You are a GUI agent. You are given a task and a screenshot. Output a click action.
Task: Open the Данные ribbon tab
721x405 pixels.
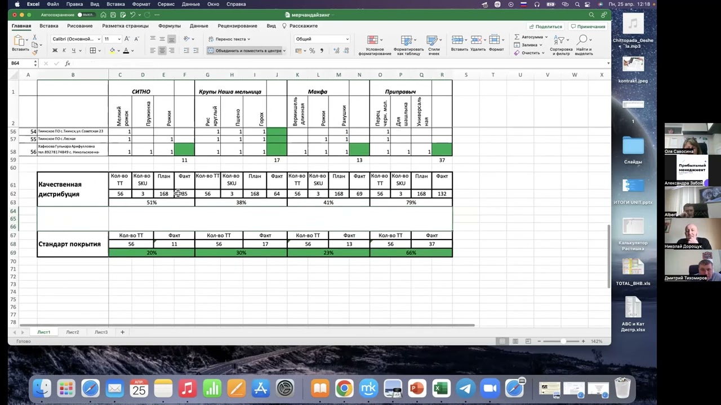tap(199, 26)
